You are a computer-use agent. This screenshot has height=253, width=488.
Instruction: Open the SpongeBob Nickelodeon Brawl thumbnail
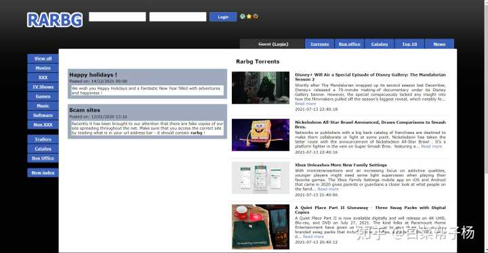click(x=260, y=135)
